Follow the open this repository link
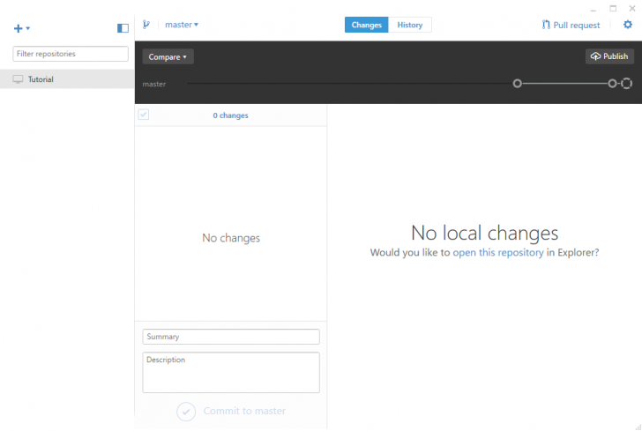 [498, 253]
